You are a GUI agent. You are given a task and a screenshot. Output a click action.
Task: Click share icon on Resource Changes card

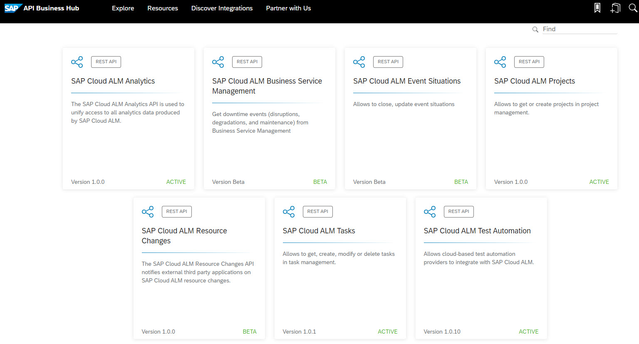click(148, 212)
